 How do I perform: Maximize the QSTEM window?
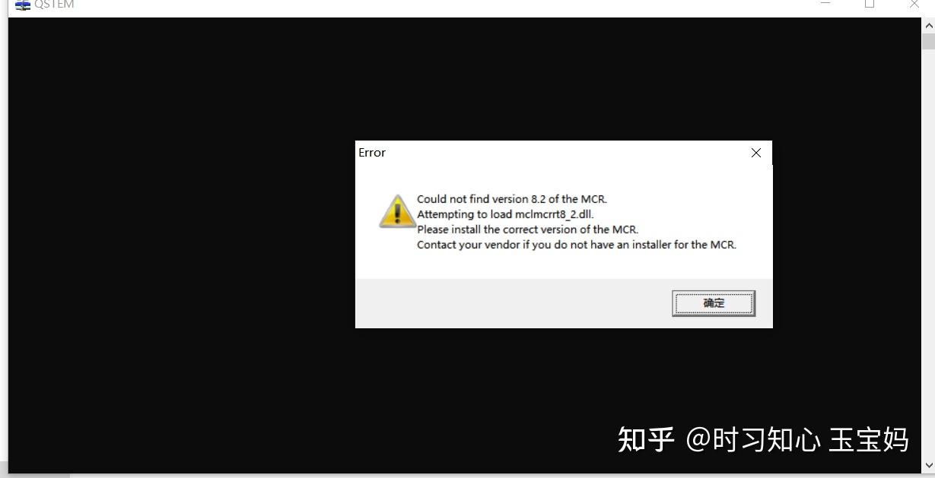(870, 4)
